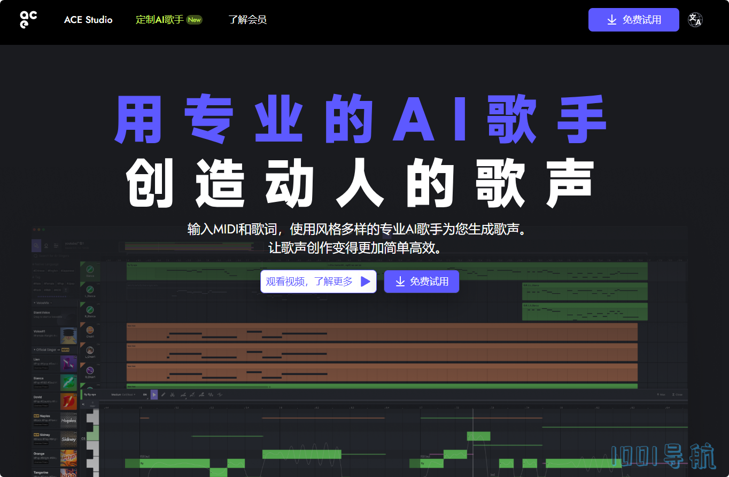The width and height of the screenshot is (729, 477).
Task: Select the scissors split tool in the editor toolbar
Action: [173, 394]
